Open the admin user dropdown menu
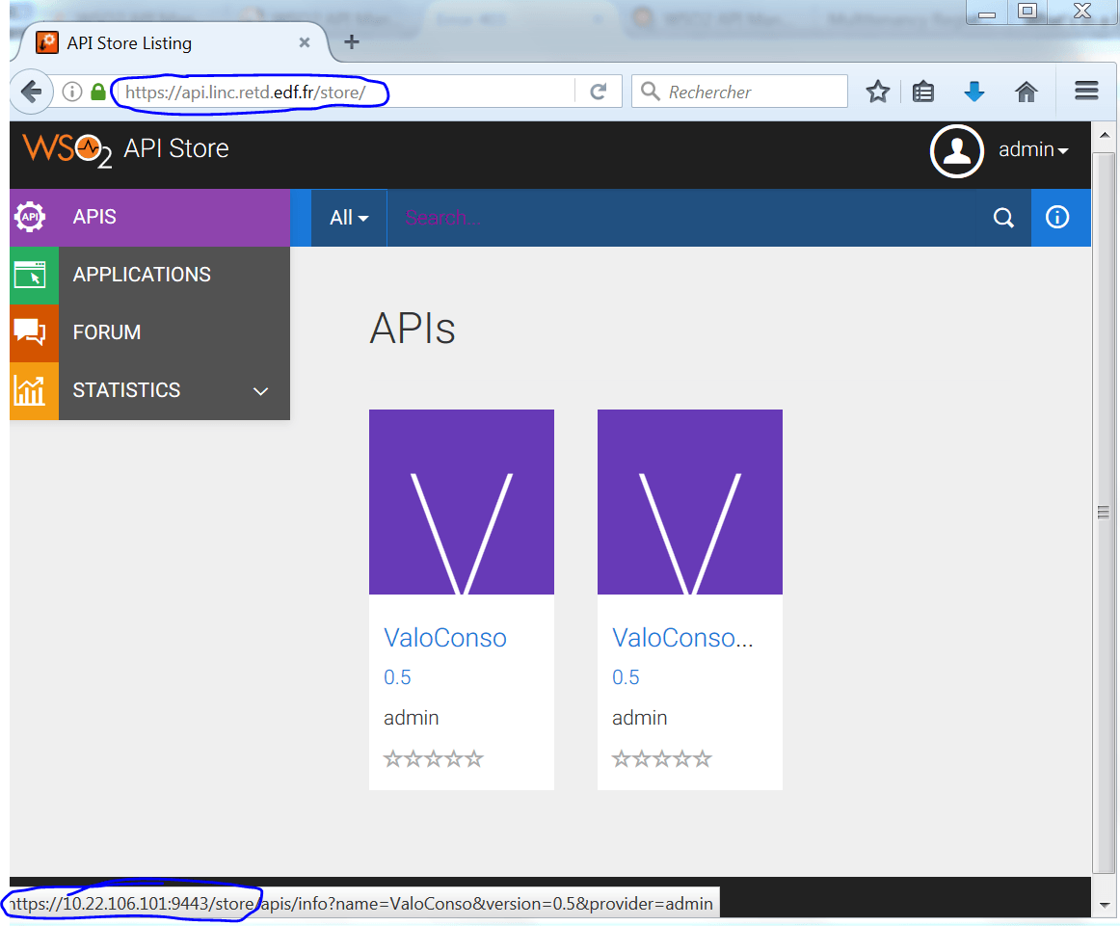 (1033, 150)
